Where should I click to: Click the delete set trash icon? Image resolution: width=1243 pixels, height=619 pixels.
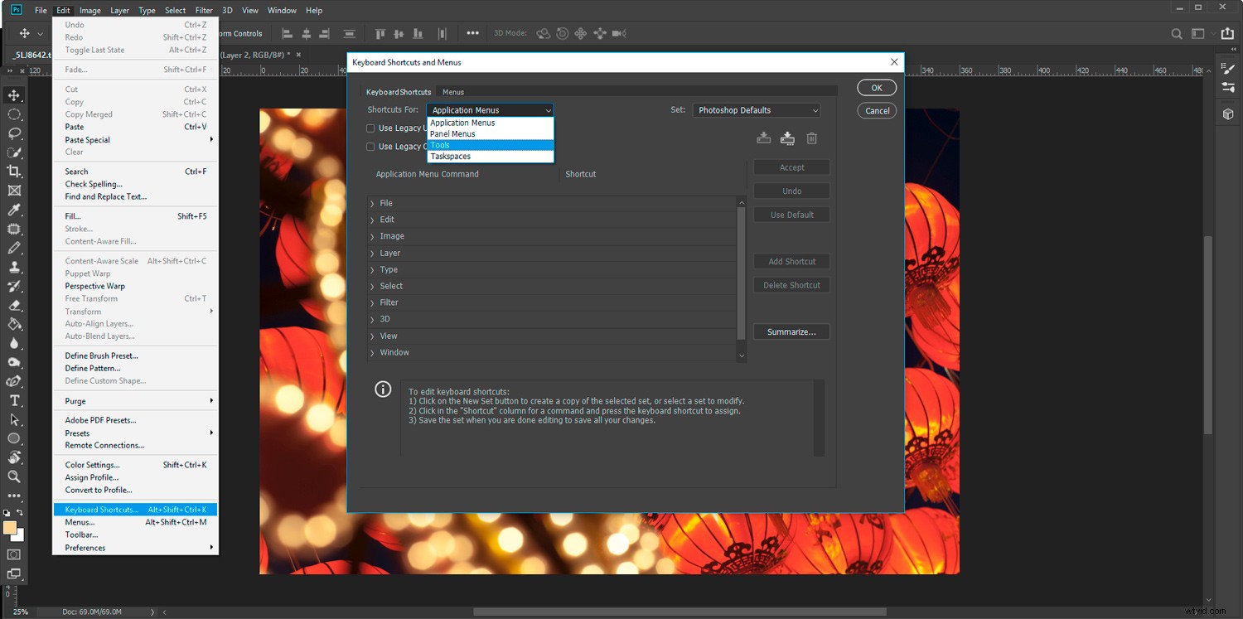[811, 138]
